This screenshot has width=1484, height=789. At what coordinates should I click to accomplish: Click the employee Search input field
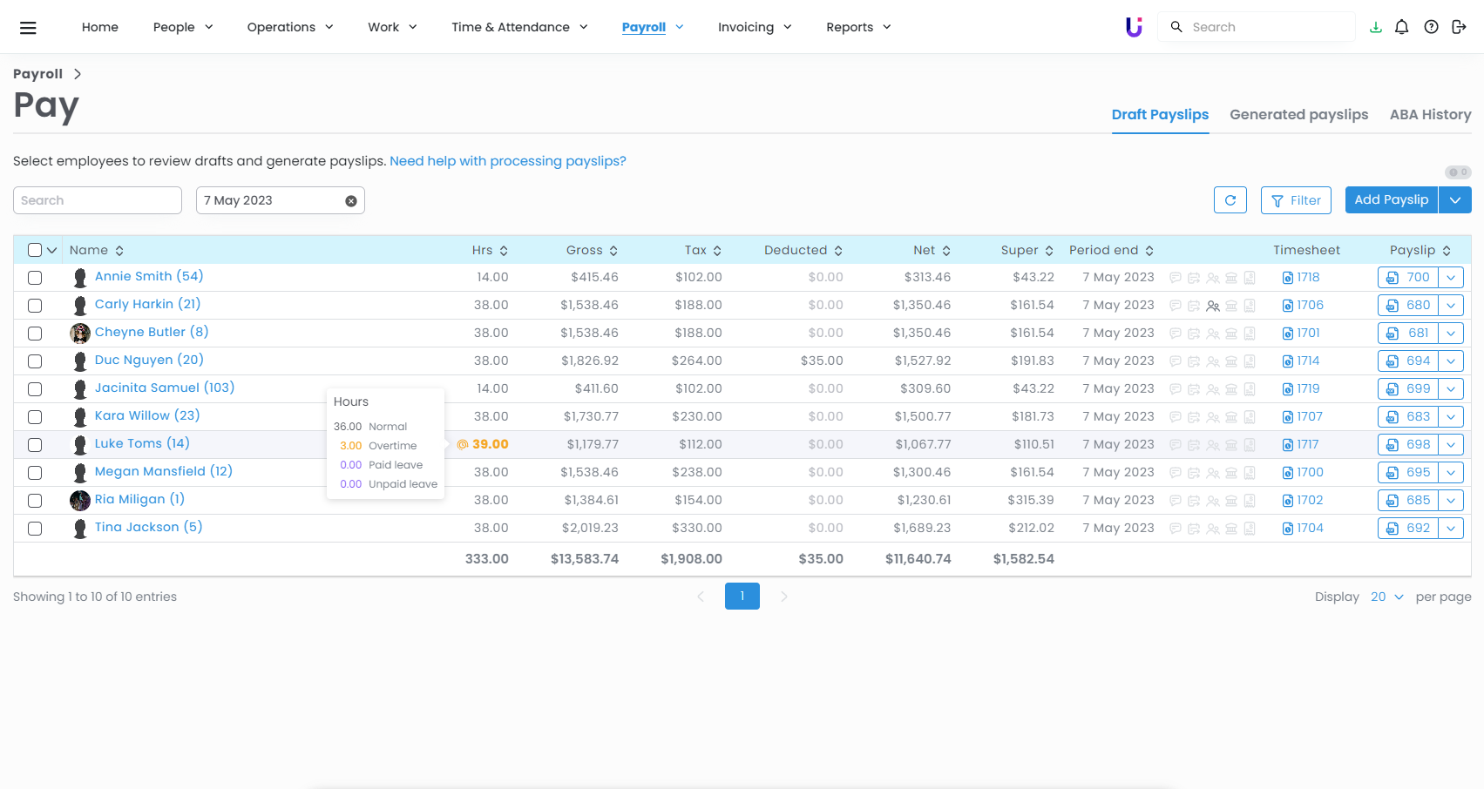[x=98, y=200]
